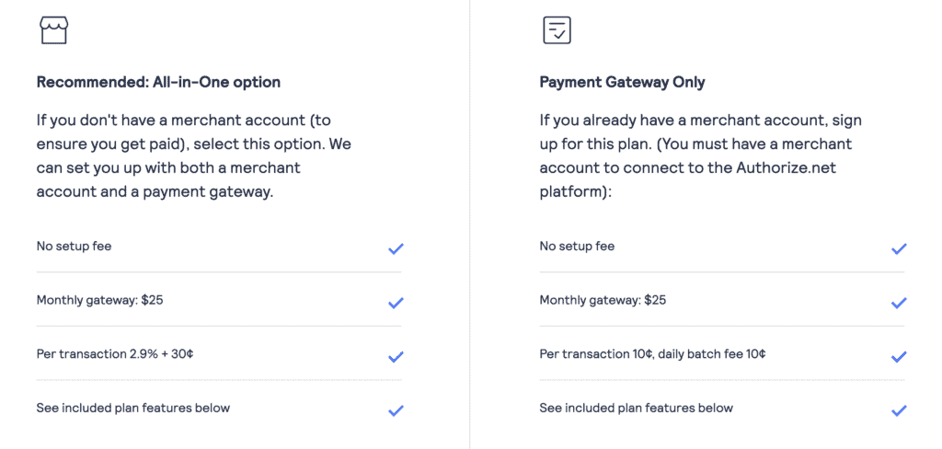Click the All-in-One 'No setup fee' text
Viewport: 942px width, 449px height.
(74, 246)
